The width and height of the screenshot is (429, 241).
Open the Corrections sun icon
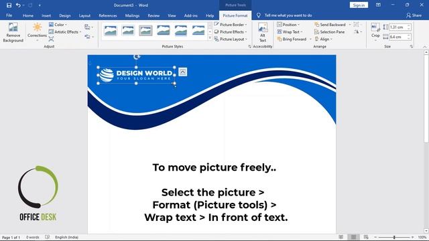[38, 27]
